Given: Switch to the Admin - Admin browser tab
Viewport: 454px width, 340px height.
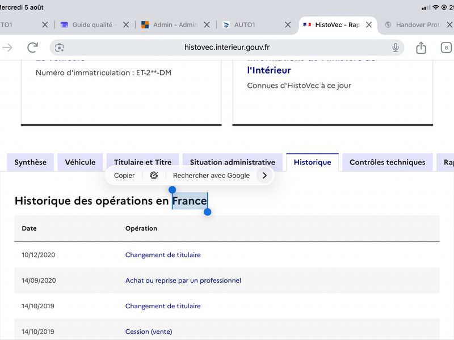Looking at the screenshot, I should tap(169, 25).
